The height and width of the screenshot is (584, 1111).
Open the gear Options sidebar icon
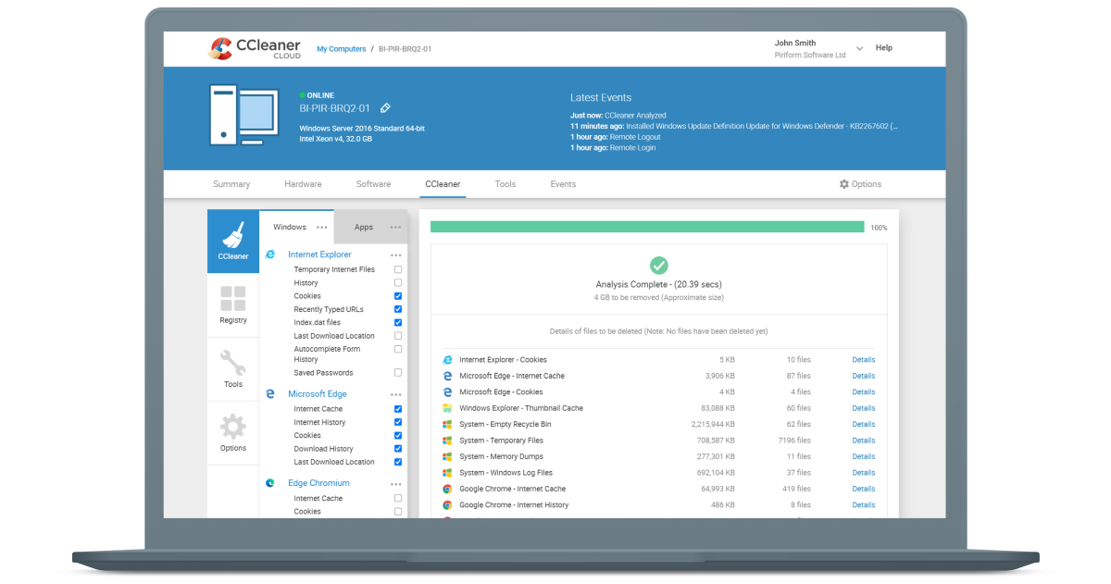click(233, 432)
